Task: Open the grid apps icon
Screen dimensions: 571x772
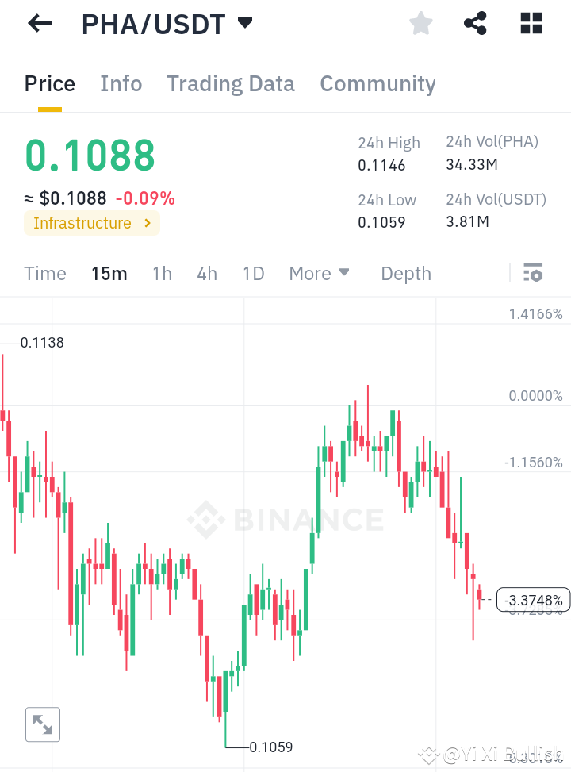Action: point(530,23)
